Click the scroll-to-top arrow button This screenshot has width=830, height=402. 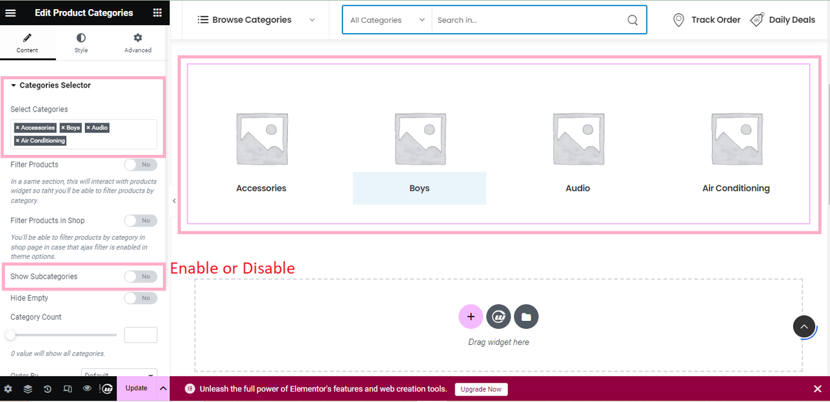[x=804, y=326]
